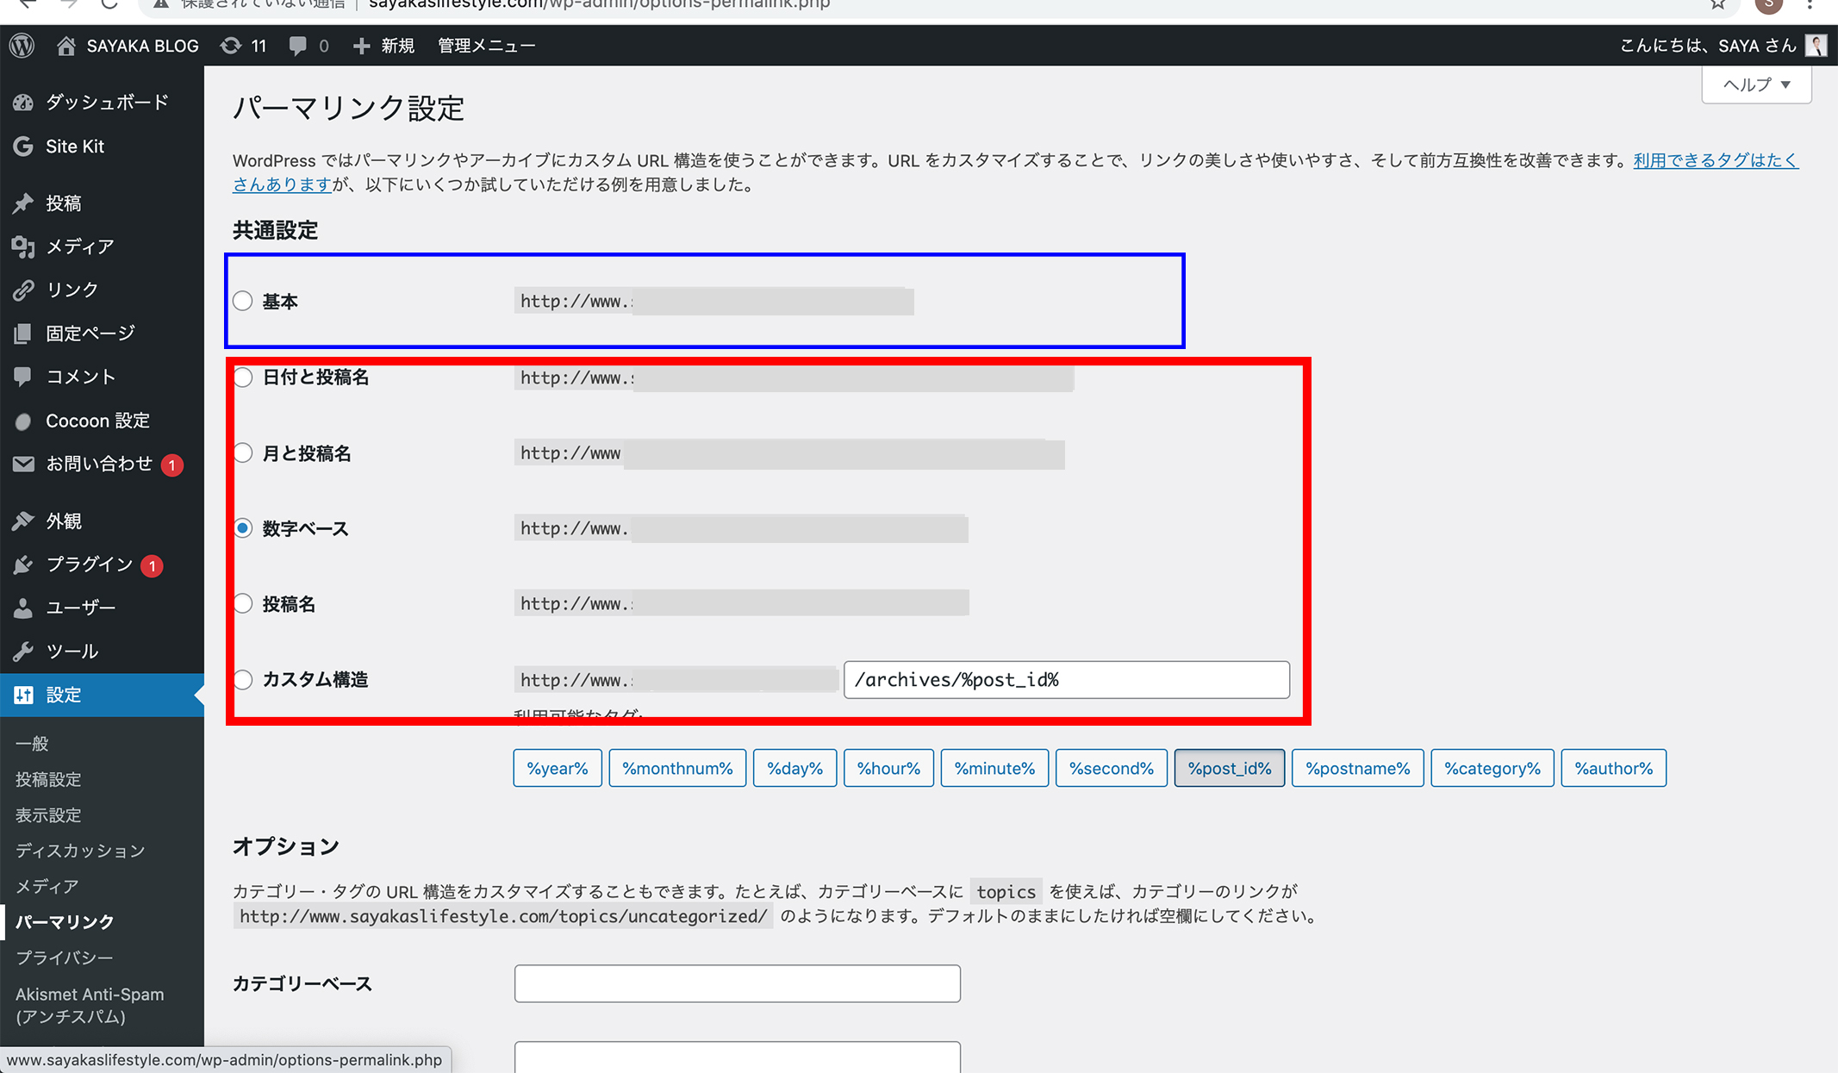Click the ダッシュボード gauge icon
The image size is (1838, 1073).
coord(23,103)
